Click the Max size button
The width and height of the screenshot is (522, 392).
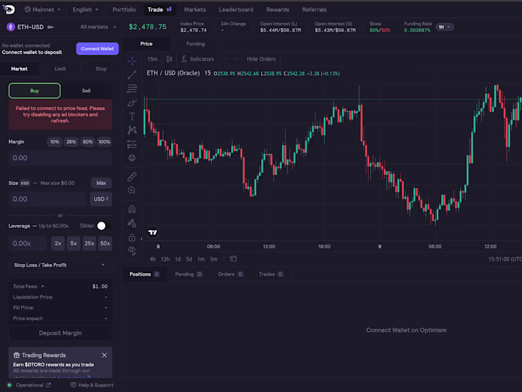[101, 183]
